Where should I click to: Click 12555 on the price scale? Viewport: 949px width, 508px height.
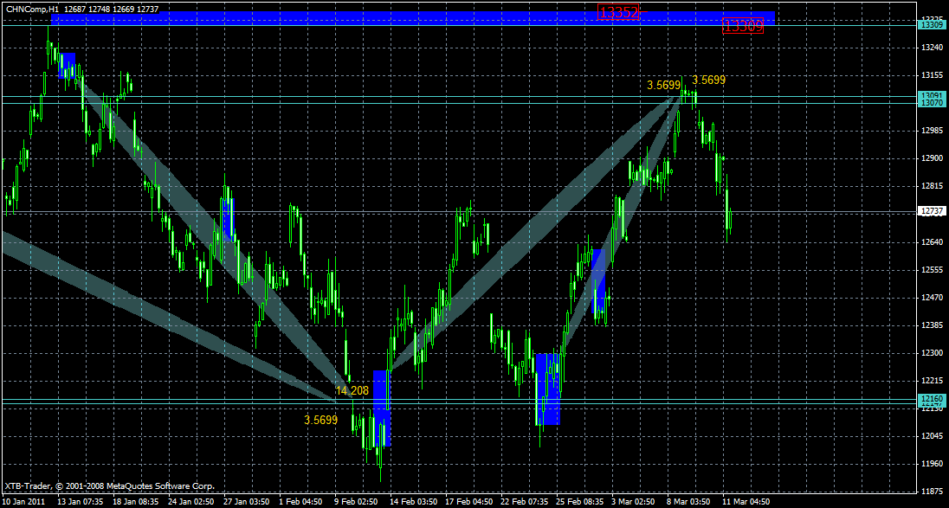tap(930, 270)
